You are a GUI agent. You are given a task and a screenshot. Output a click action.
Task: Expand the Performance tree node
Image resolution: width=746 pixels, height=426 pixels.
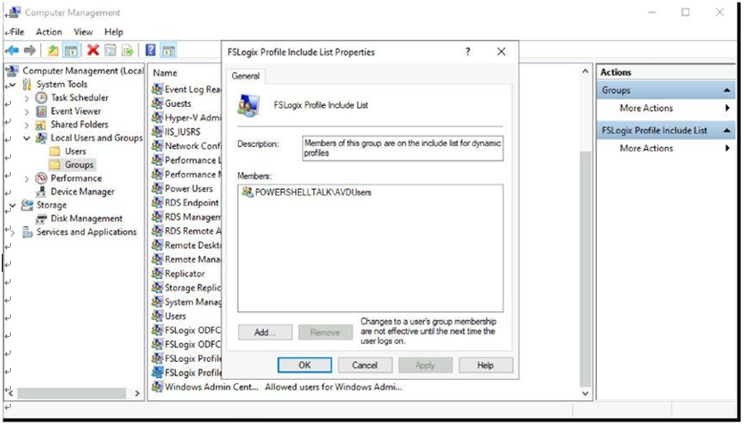click(27, 178)
